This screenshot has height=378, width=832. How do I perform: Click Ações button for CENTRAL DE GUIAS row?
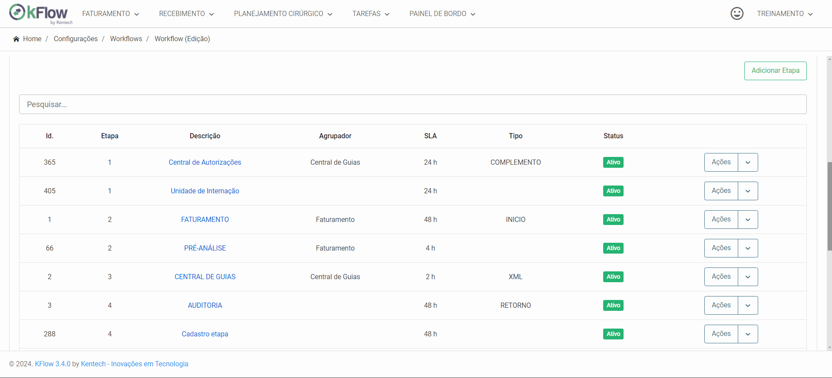coord(721,277)
